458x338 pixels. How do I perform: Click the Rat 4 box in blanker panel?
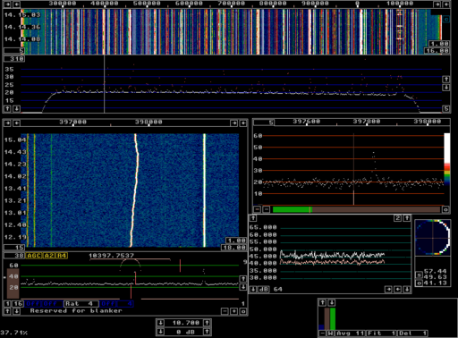tap(81, 304)
